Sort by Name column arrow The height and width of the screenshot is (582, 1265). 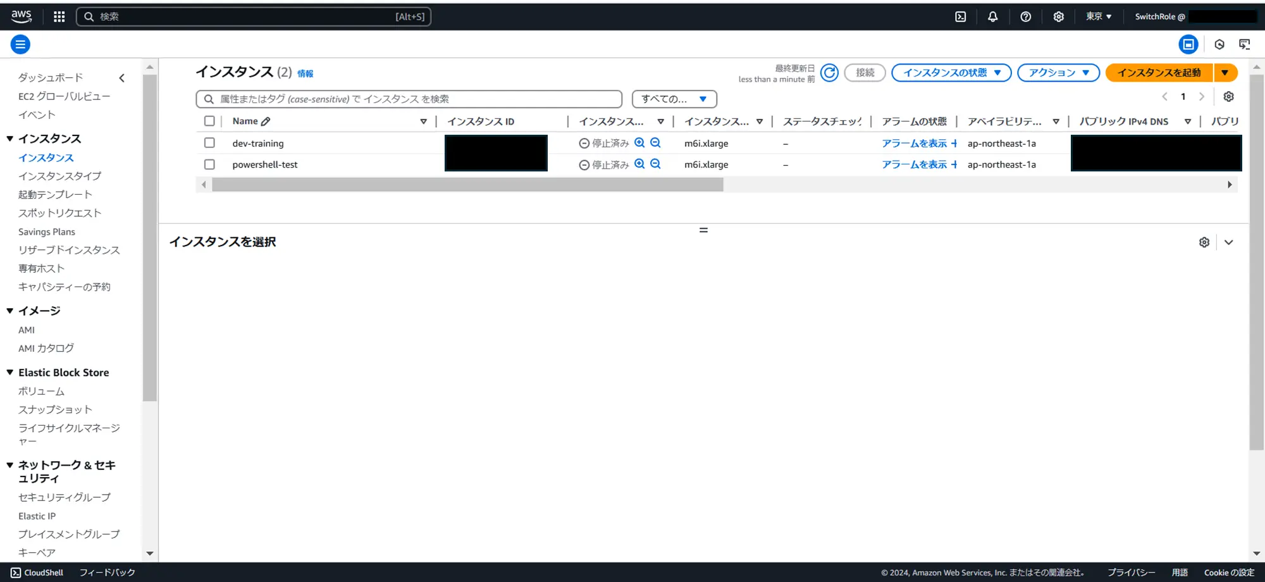[423, 121]
